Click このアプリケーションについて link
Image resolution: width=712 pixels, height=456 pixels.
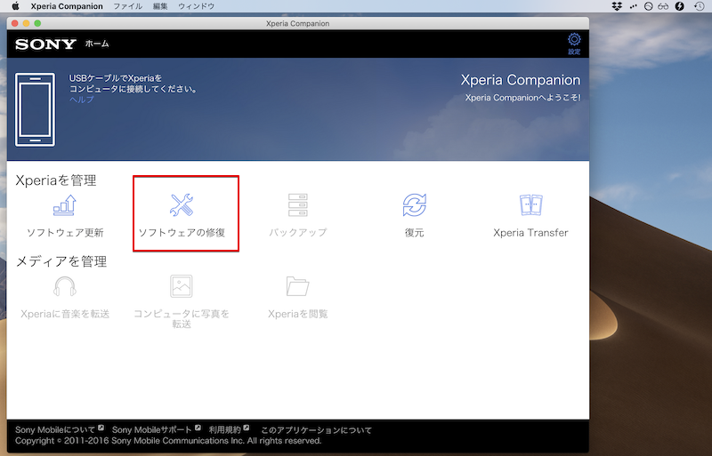click(316, 430)
